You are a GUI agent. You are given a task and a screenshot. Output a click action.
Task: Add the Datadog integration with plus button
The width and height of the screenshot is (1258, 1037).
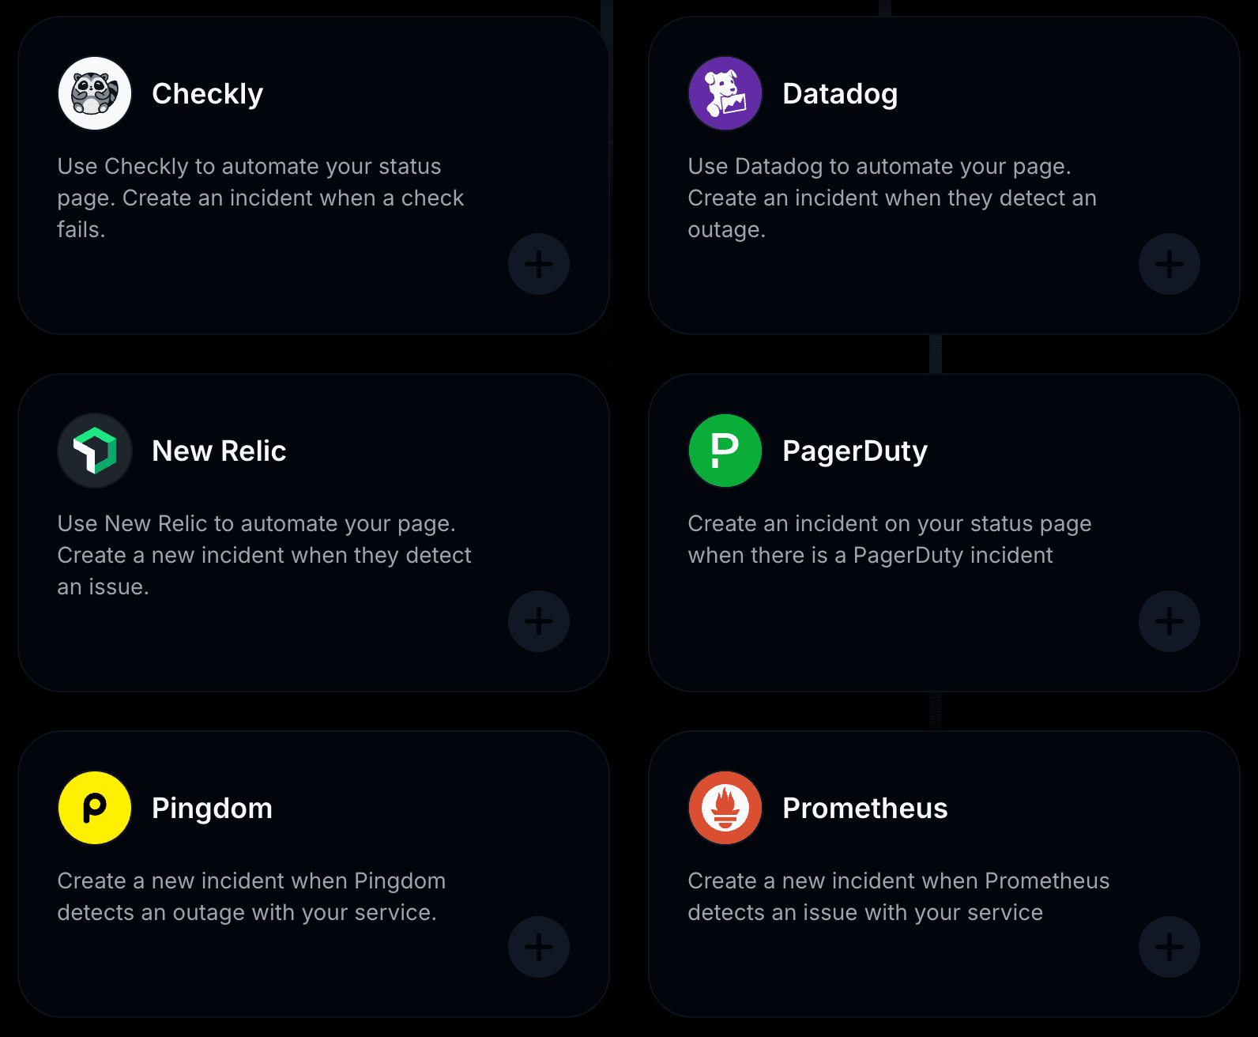pos(1169,264)
